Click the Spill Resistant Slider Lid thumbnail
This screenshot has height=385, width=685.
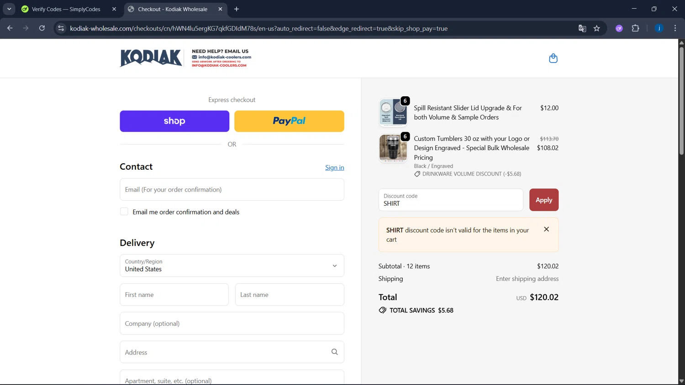pos(393,112)
